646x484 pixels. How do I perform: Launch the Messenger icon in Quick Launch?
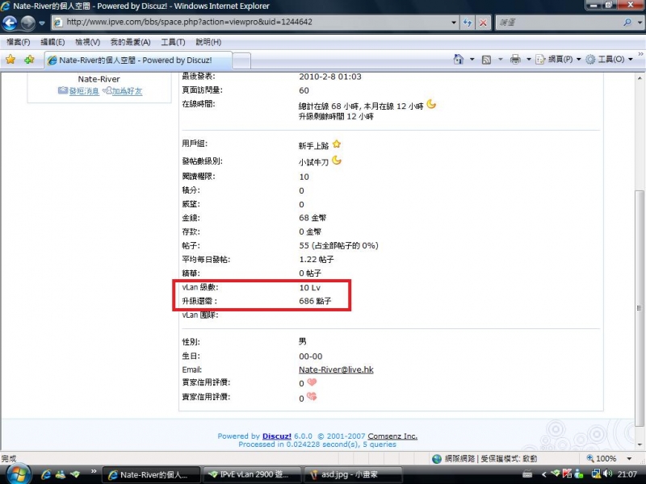tap(60, 474)
